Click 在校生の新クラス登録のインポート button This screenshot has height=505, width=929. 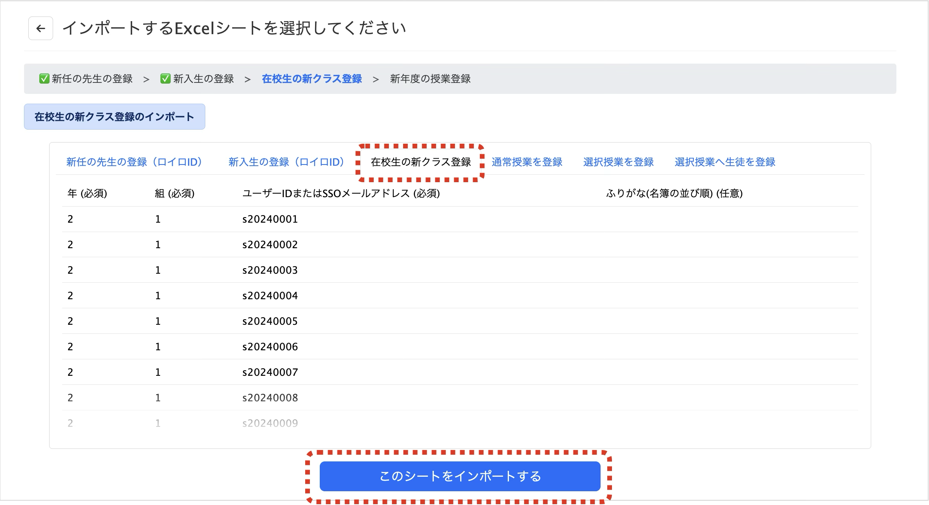[114, 117]
